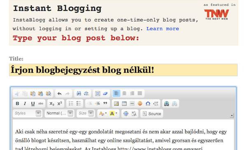Screen dimensions: 247x150
Task: Open the Styles dropdown
Action: point(28,113)
